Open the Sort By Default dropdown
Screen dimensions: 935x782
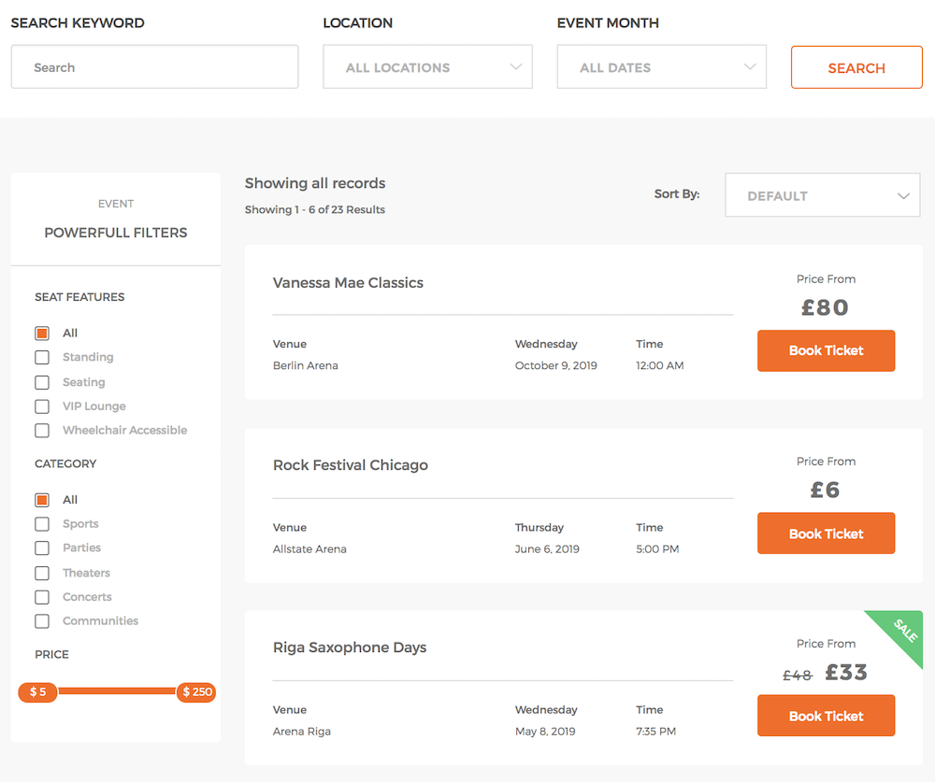pyautogui.click(x=822, y=196)
